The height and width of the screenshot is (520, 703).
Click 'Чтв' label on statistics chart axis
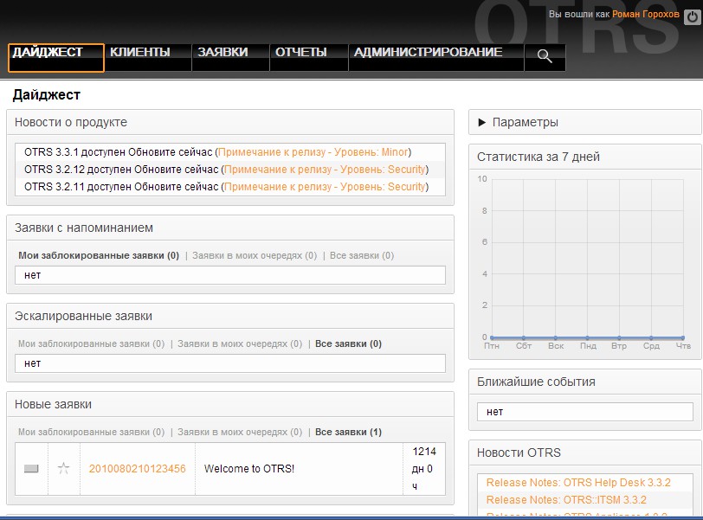click(683, 346)
